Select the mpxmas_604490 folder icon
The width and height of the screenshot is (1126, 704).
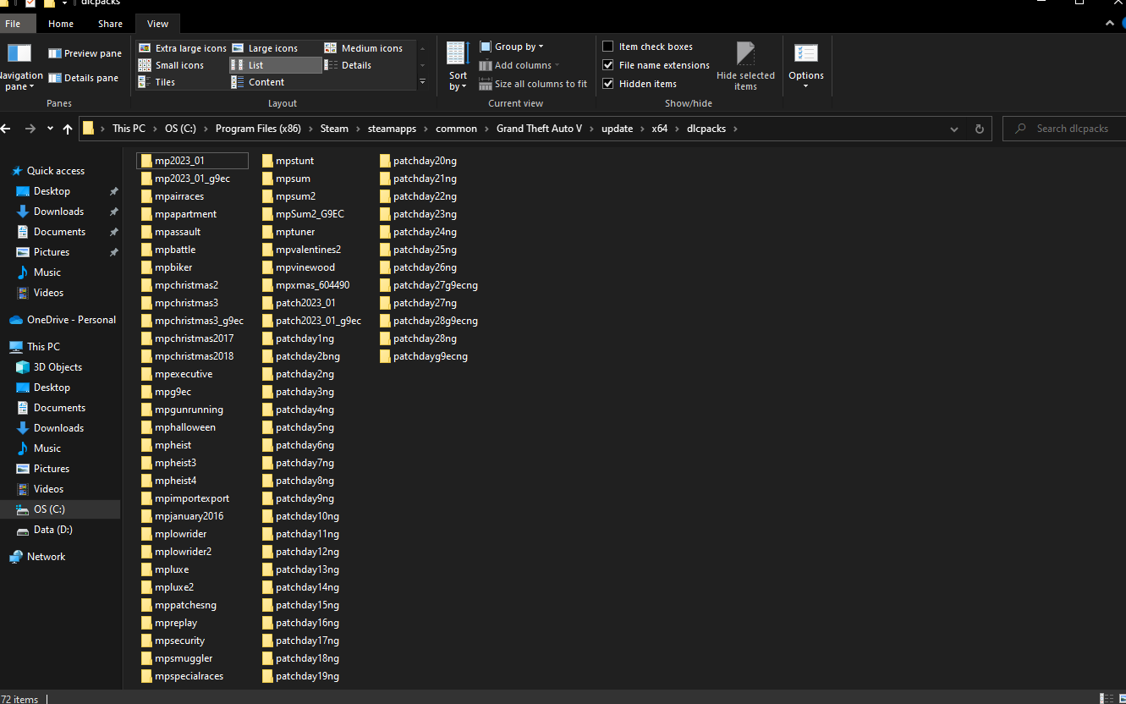click(x=267, y=285)
